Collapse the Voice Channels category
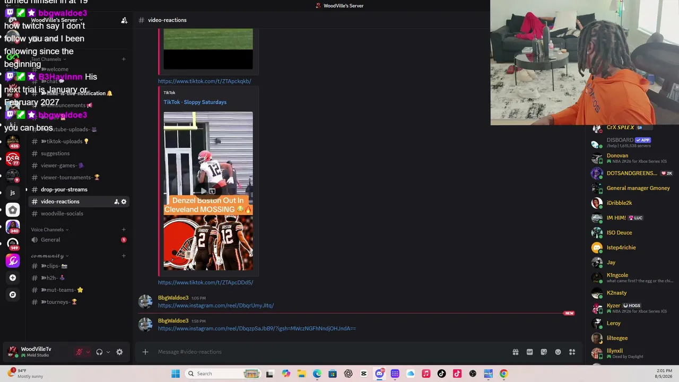The image size is (679, 382). click(x=50, y=230)
